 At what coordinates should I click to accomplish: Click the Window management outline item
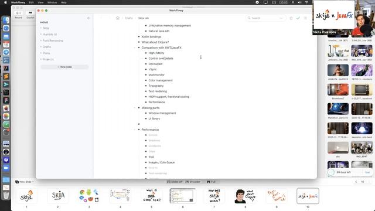pyautogui.click(x=162, y=113)
